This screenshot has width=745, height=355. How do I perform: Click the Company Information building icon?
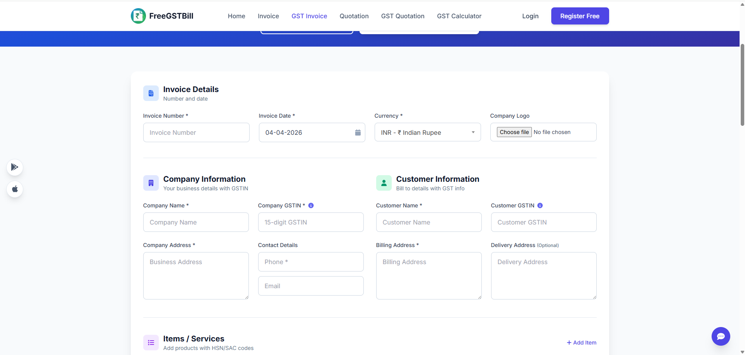click(151, 183)
